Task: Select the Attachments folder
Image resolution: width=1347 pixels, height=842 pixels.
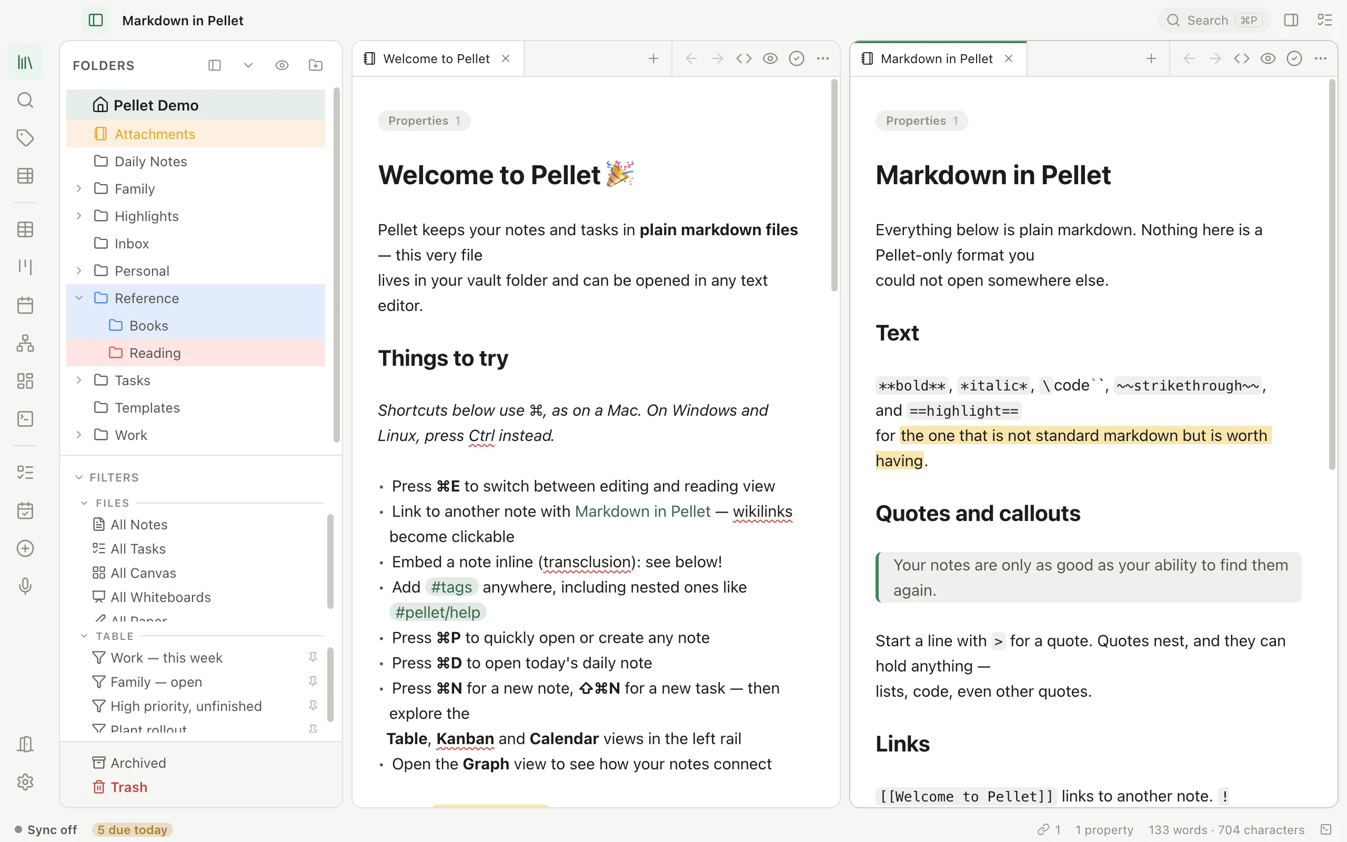Action: click(x=195, y=134)
